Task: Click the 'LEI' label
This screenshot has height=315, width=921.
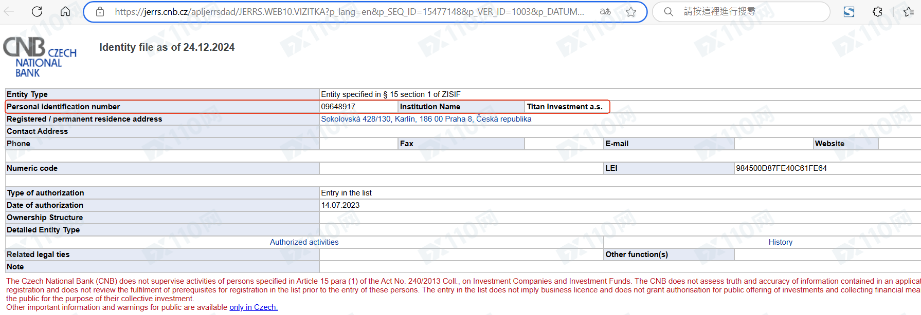Action: (x=611, y=168)
